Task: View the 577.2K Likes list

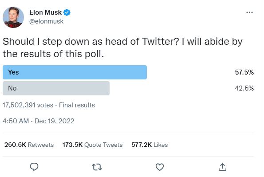Action: (150, 145)
